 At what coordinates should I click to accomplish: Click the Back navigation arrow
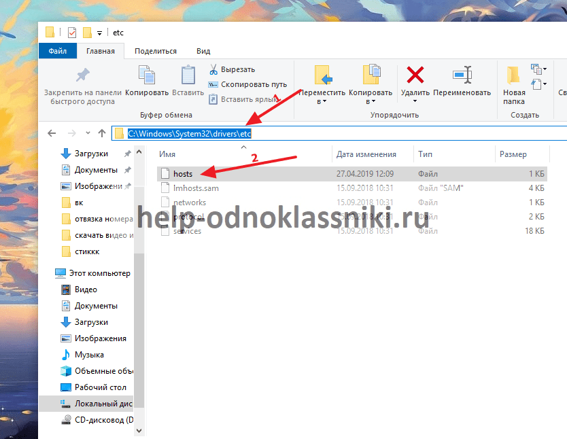(x=52, y=133)
